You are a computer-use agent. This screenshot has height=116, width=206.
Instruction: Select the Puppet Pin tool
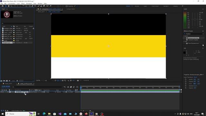pyautogui.click(x=51, y=6)
